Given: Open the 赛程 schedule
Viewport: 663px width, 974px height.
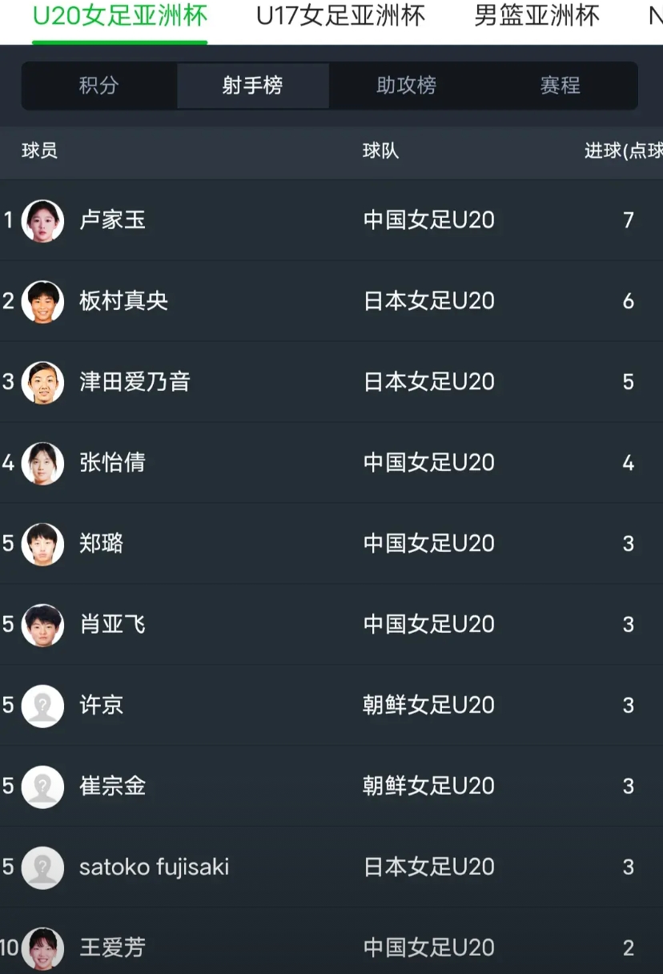Looking at the screenshot, I should click(x=560, y=86).
